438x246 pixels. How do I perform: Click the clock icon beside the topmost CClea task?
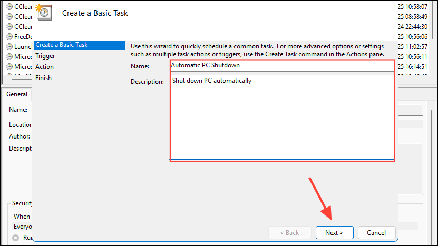click(9, 6)
